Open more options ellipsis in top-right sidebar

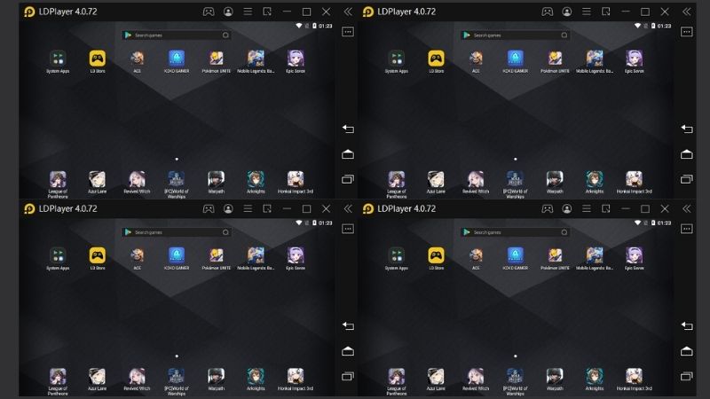686,32
